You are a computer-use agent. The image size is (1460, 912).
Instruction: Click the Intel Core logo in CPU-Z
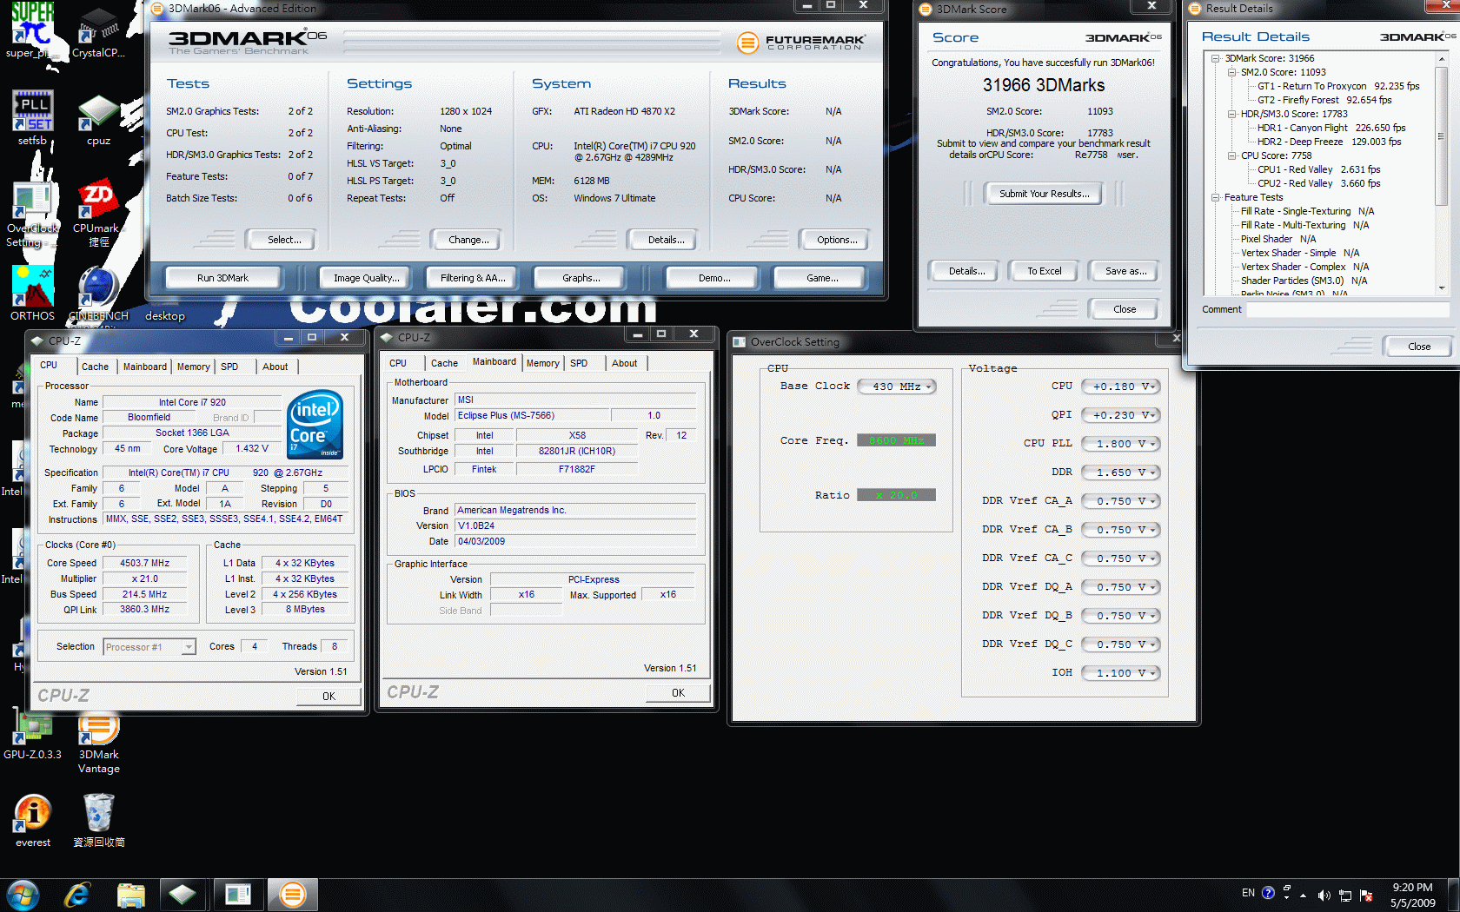(x=315, y=424)
